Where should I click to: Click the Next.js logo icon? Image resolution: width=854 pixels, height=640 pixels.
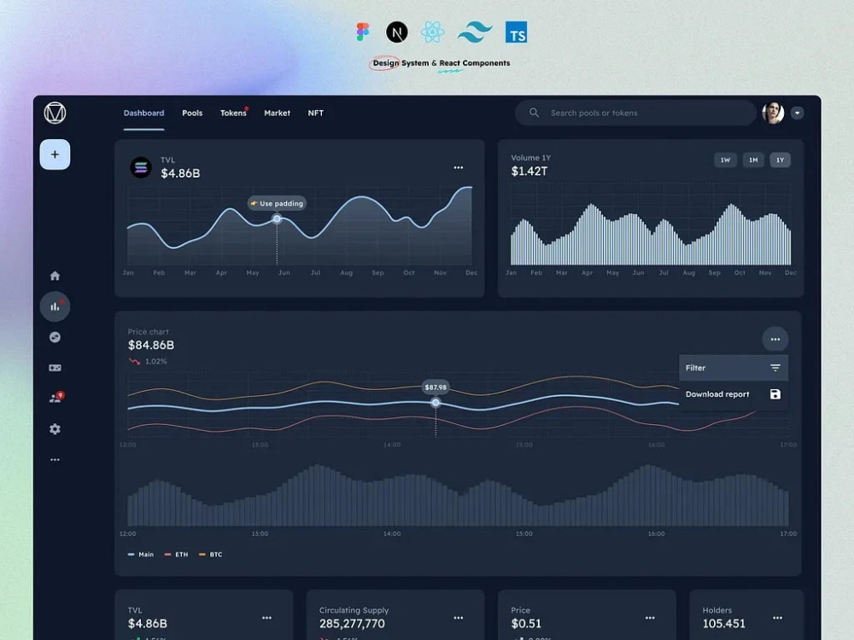[397, 32]
